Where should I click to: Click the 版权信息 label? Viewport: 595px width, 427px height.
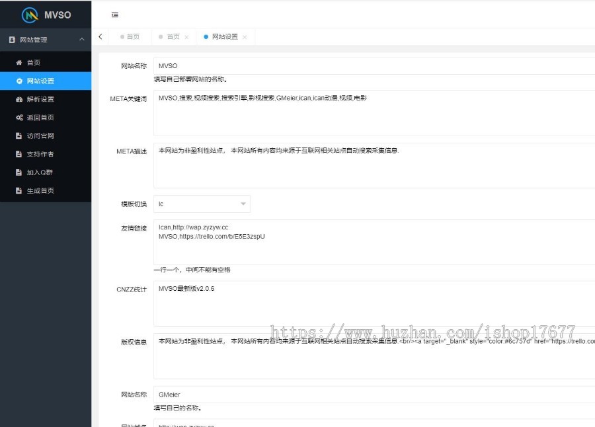pos(134,342)
